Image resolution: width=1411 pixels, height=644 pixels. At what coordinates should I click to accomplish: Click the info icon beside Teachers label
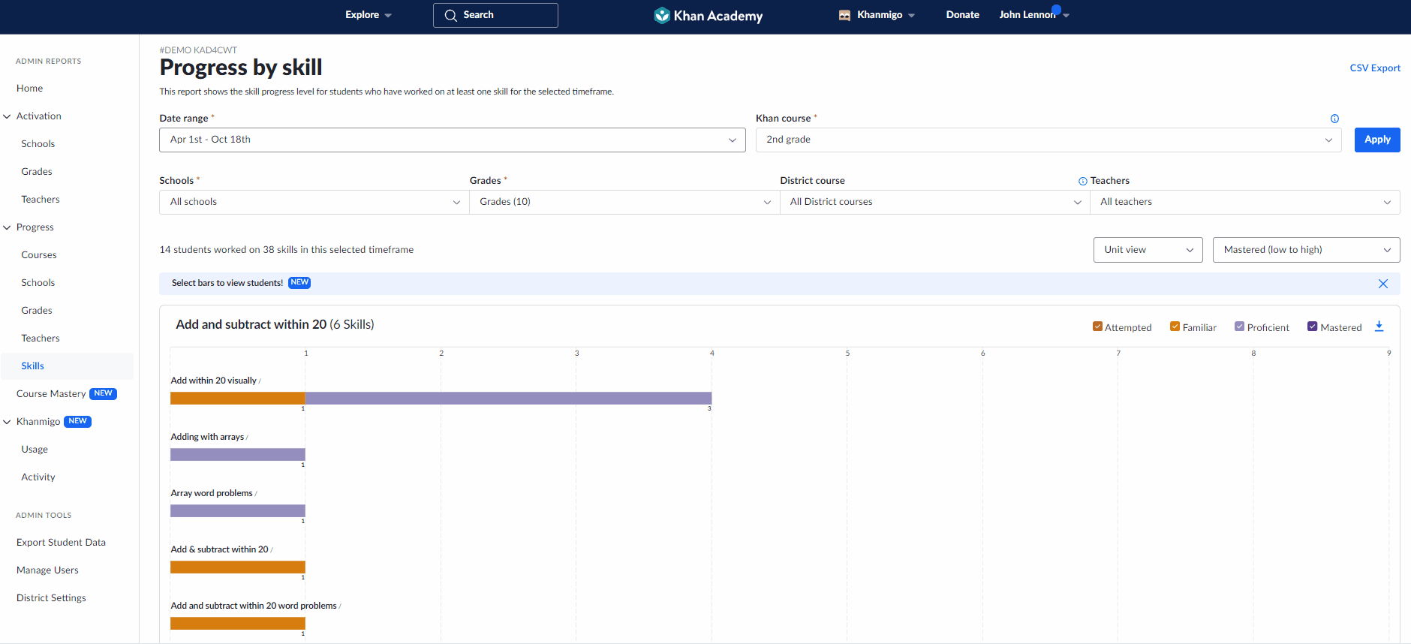1083,181
